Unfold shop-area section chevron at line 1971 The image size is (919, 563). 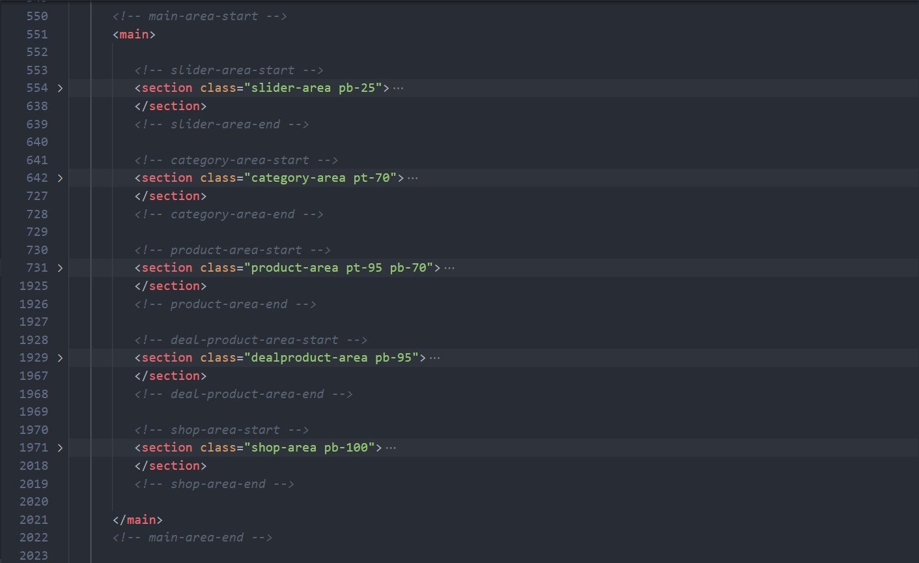coord(60,448)
